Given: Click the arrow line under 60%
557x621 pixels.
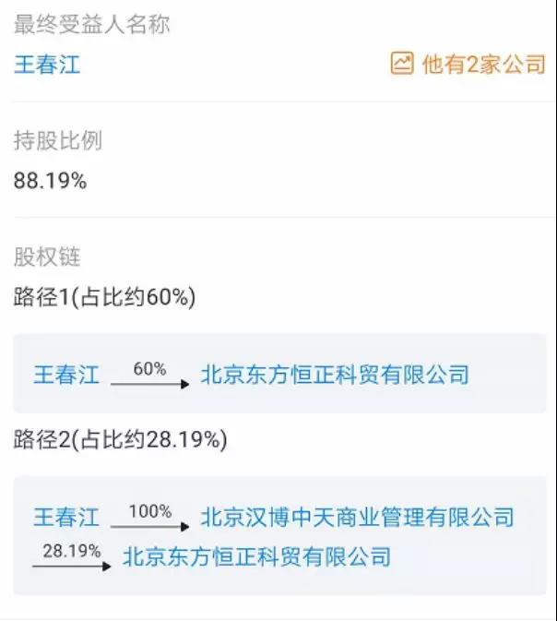Looking at the screenshot, I should coord(149,383).
